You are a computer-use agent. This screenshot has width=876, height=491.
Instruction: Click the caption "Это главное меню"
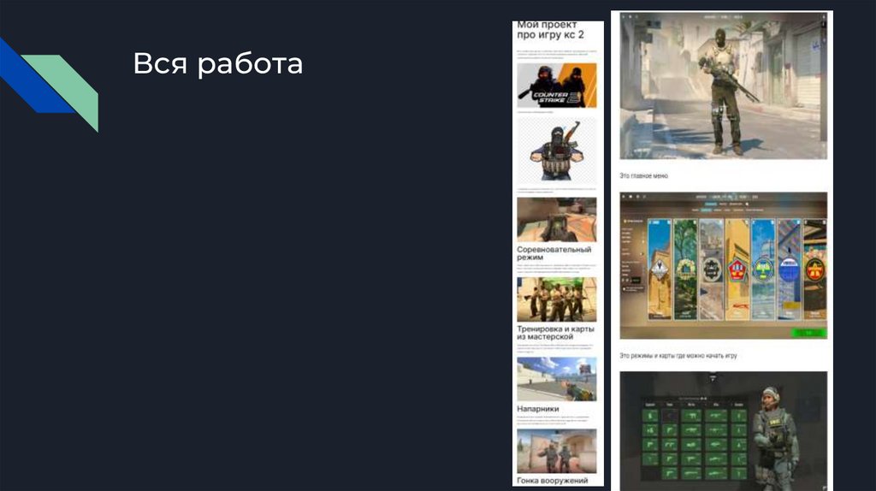pos(643,175)
